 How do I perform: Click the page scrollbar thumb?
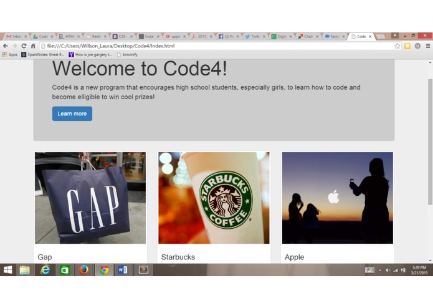[430, 142]
